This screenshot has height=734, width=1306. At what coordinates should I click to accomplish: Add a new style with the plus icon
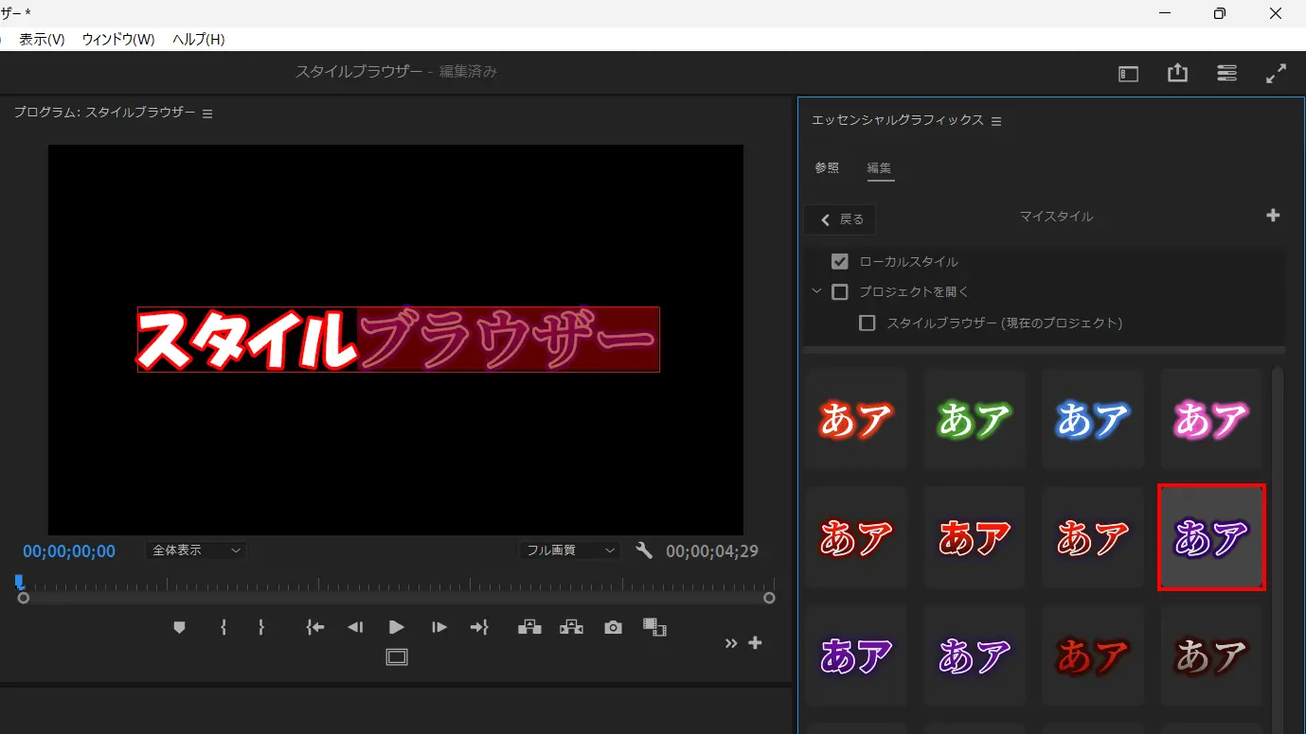[1273, 216]
